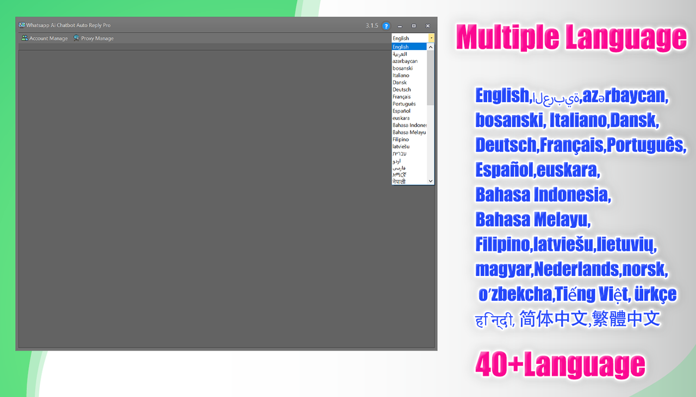Select latviešu from the list
Screen dimensions: 696x397
click(409, 147)
